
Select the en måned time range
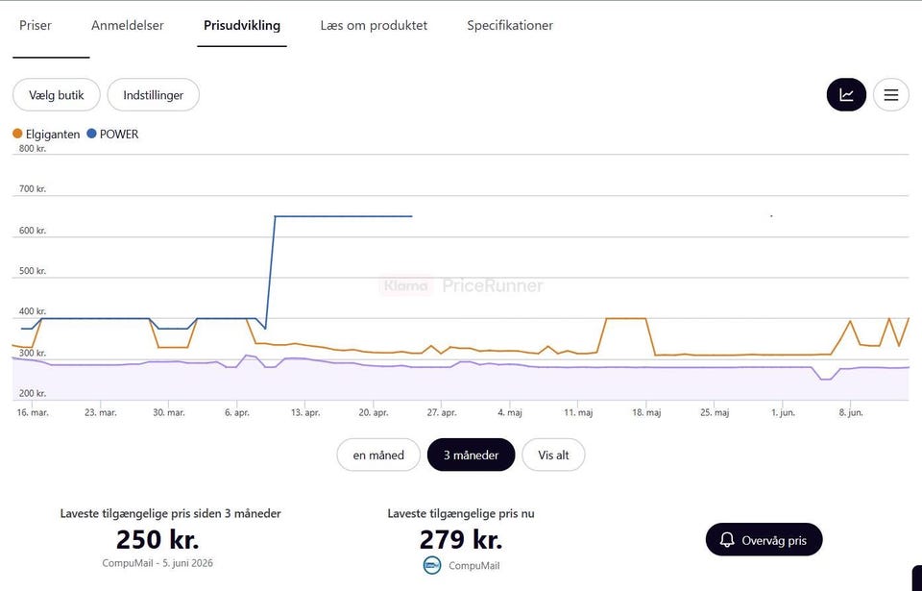[378, 456]
